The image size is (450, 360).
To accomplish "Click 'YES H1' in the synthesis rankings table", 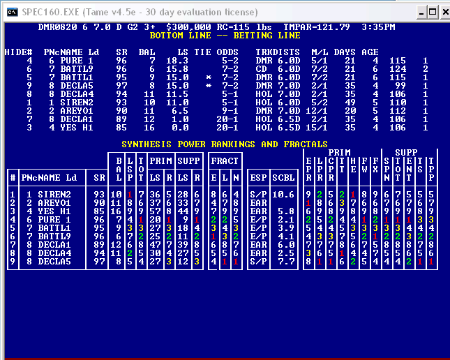I will [x=54, y=211].
